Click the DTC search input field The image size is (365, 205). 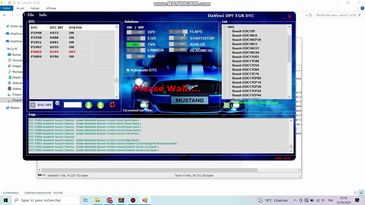(x=73, y=105)
